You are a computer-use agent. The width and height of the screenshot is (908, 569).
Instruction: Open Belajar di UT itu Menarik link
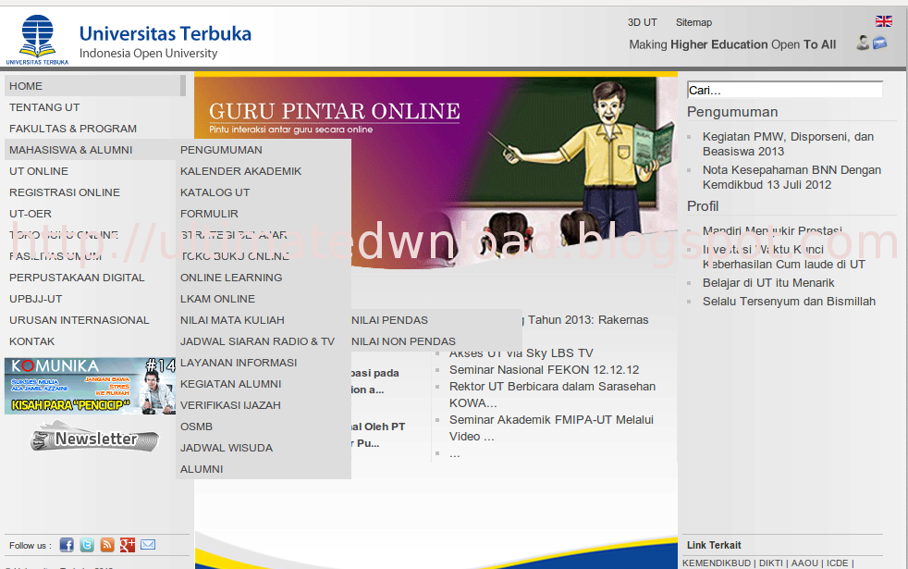768,283
